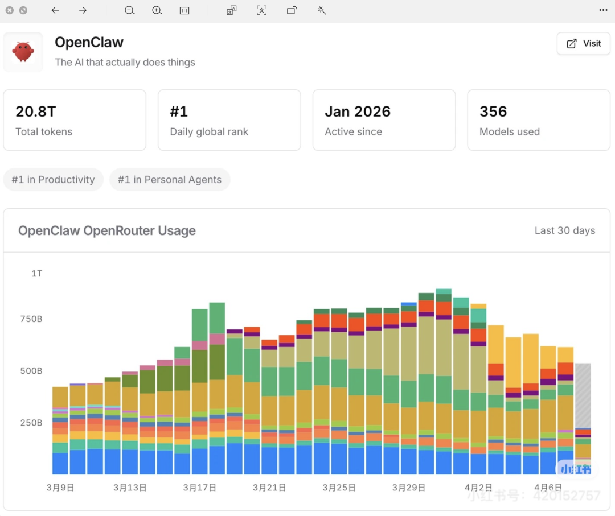Select the #1 in Personal Agents tag
This screenshot has width=615, height=516.
170,180
